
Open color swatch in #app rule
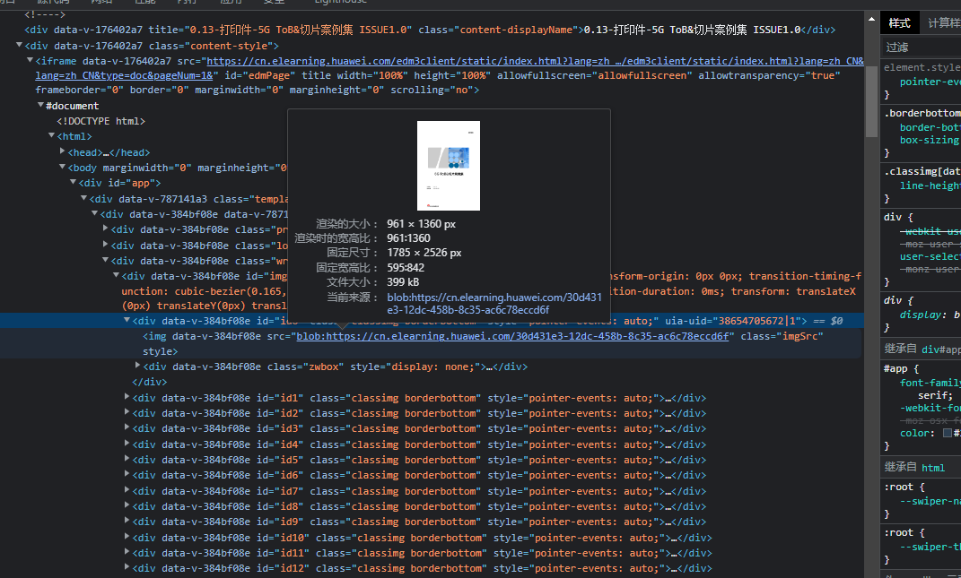coord(948,433)
